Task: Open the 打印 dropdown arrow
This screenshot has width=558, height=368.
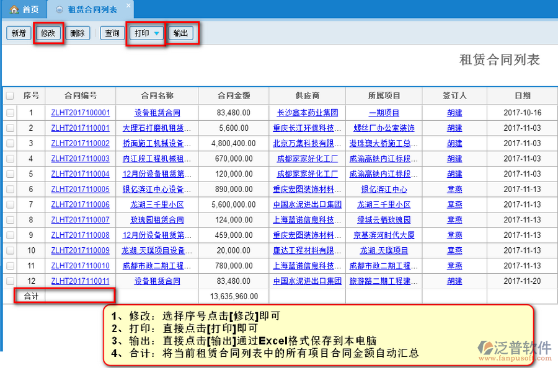Action: (x=157, y=33)
